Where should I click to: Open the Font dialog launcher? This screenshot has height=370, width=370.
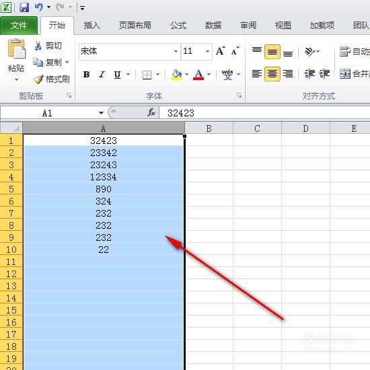click(239, 96)
